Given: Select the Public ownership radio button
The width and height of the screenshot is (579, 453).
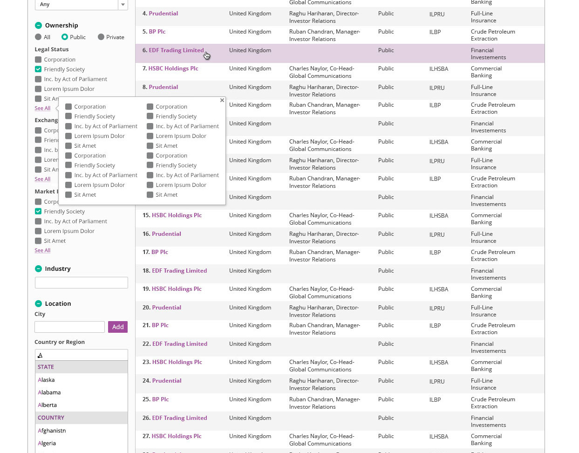Looking at the screenshot, I should (x=65, y=37).
